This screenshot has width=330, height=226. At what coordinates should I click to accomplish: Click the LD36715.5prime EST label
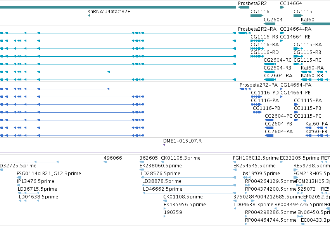tap(37, 189)
